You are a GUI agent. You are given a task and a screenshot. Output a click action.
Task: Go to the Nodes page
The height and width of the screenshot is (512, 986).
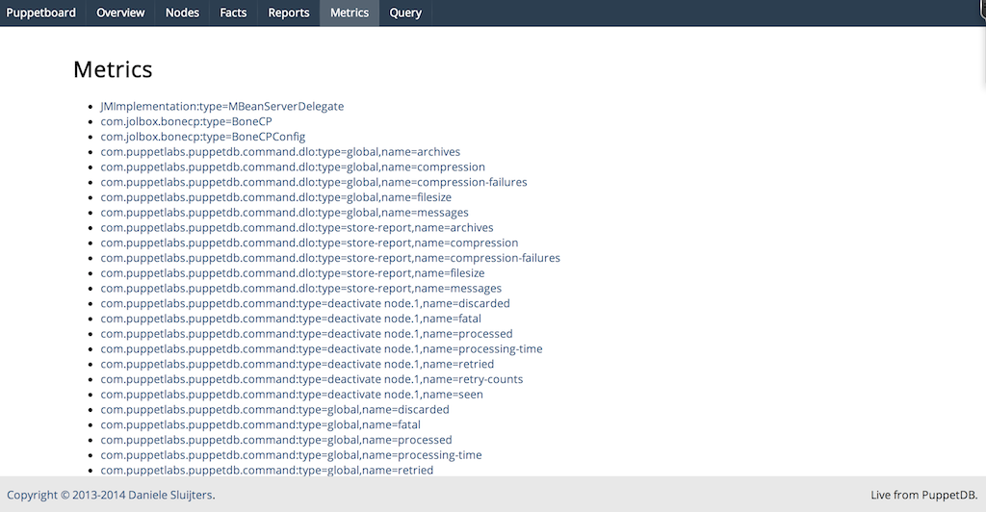[x=182, y=13]
